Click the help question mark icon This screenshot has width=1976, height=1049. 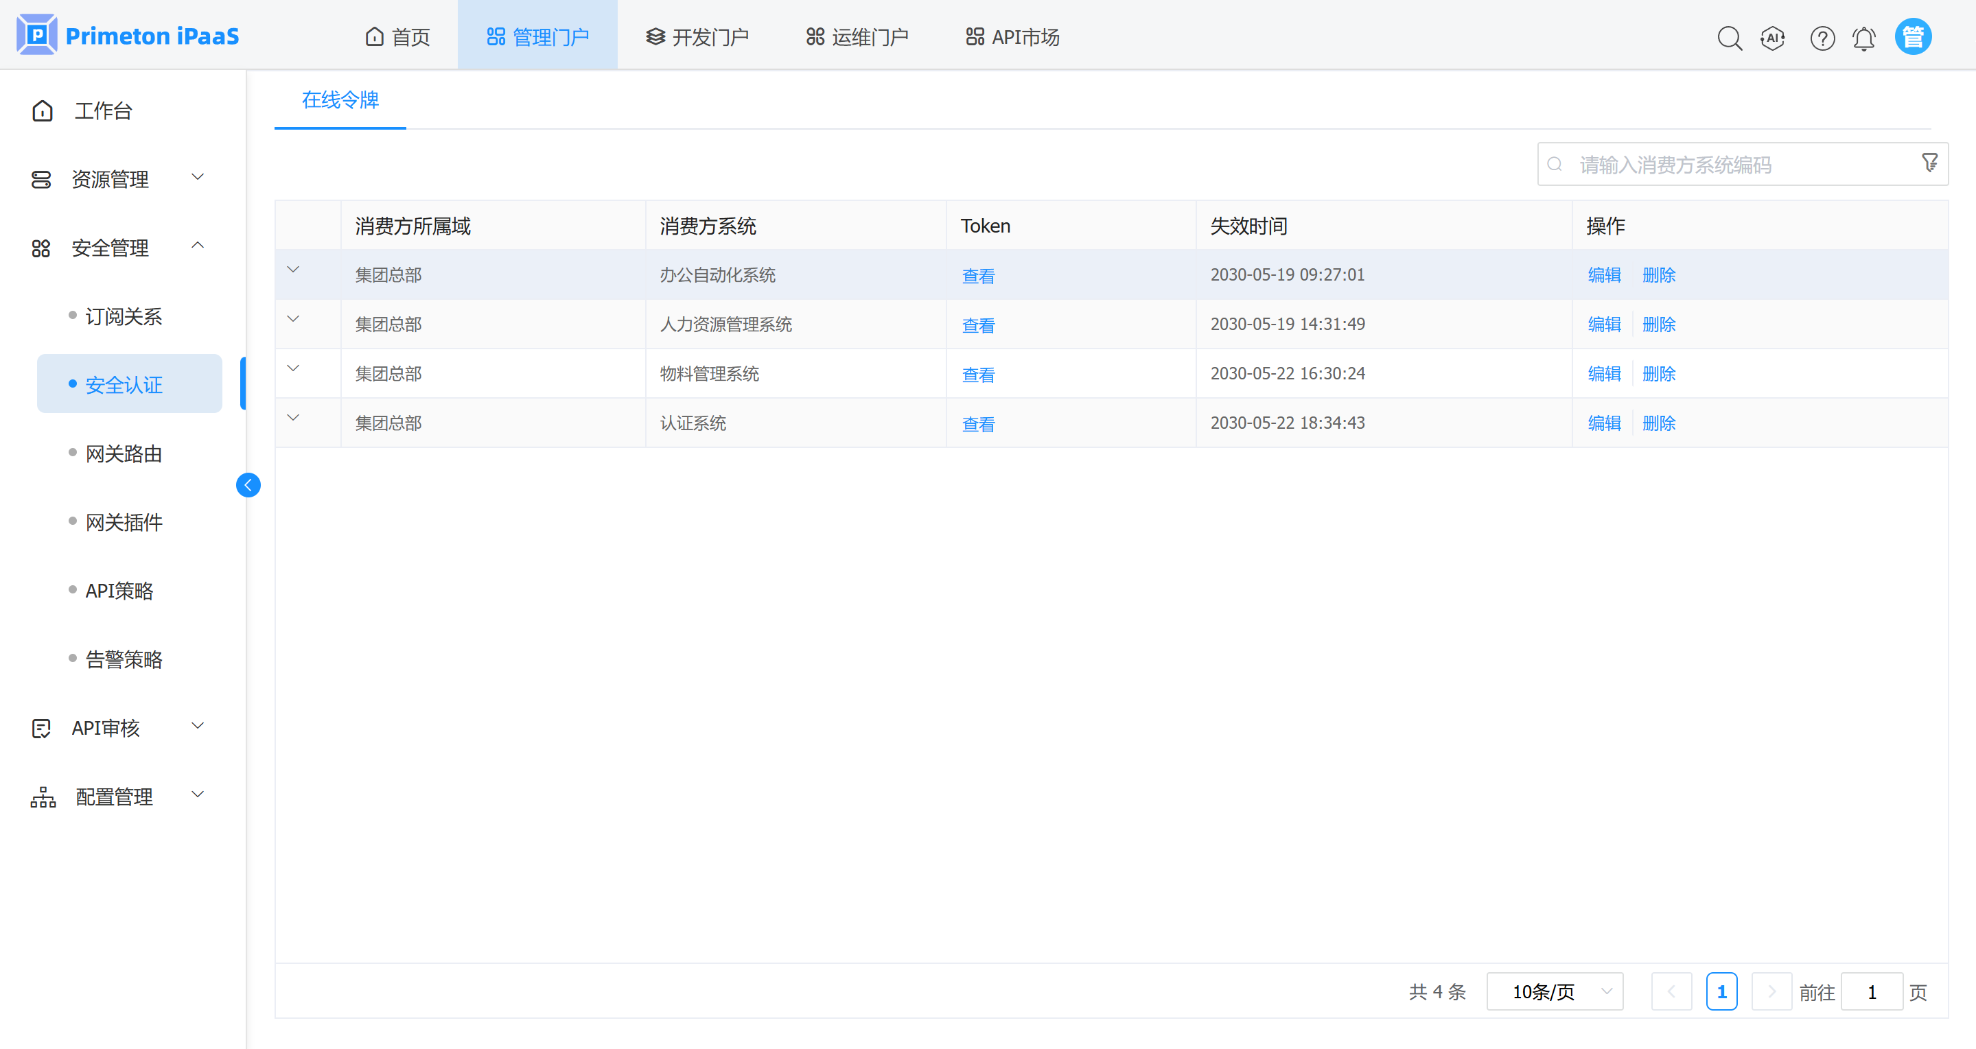[1822, 38]
